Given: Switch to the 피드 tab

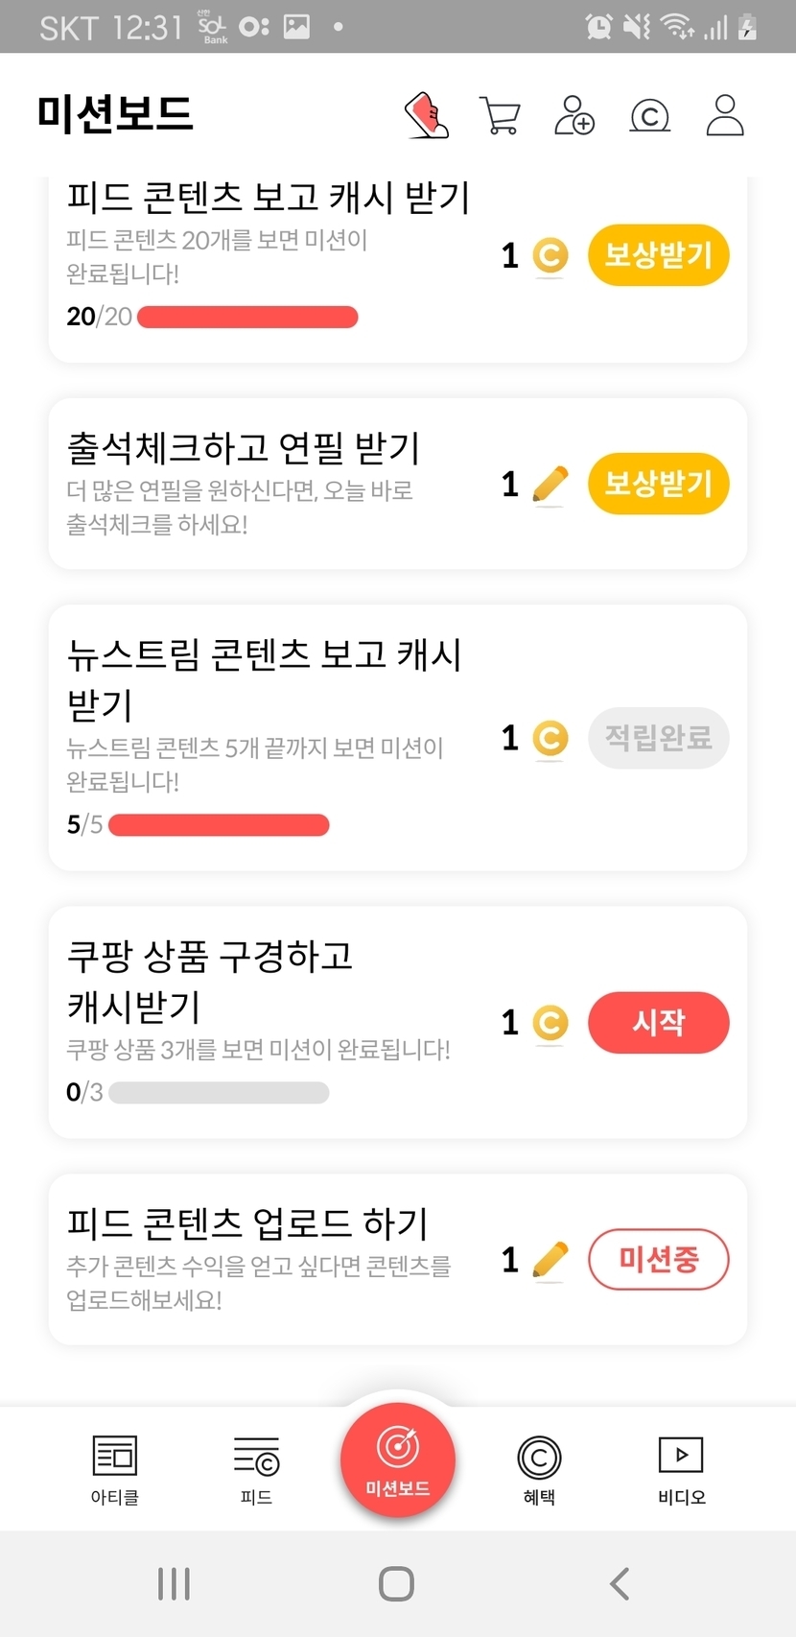Looking at the screenshot, I should [256, 1468].
